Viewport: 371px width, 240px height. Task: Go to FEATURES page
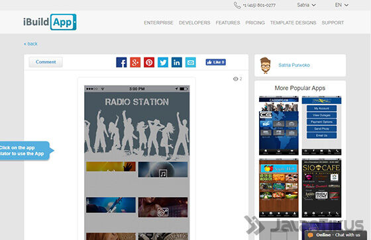pyautogui.click(x=228, y=22)
